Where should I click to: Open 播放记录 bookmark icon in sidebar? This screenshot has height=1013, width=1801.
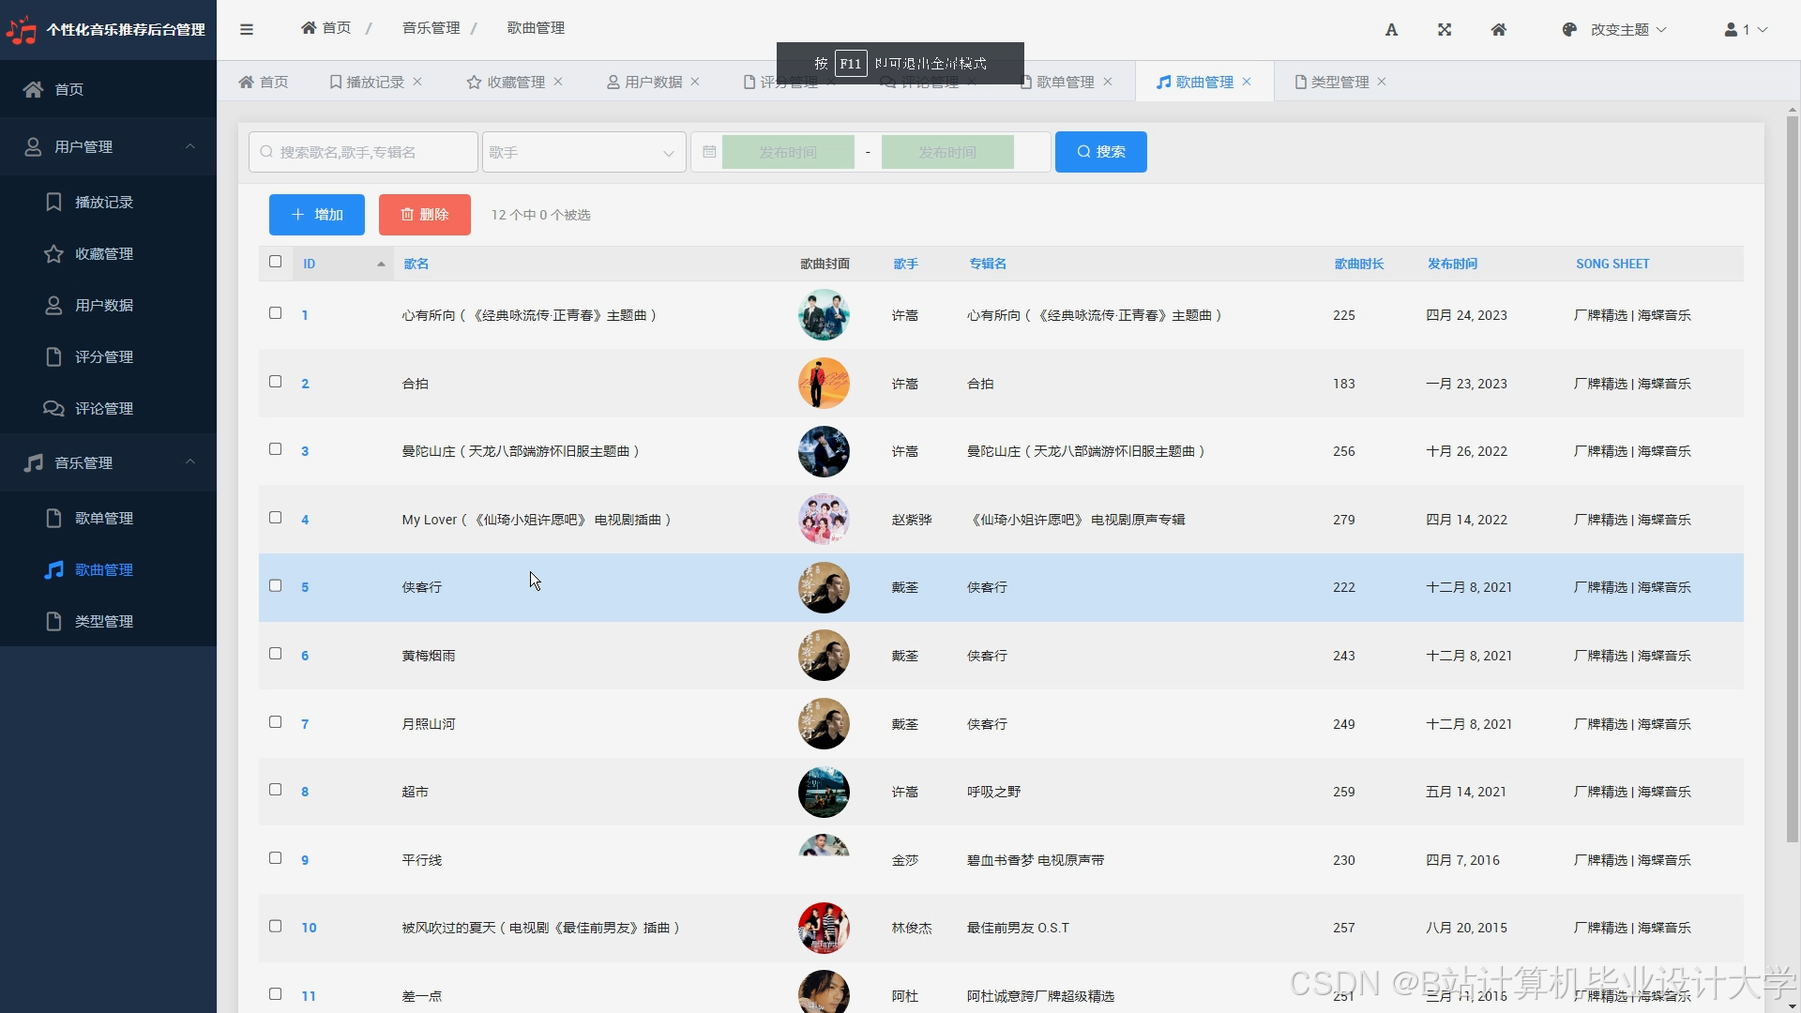[53, 203]
